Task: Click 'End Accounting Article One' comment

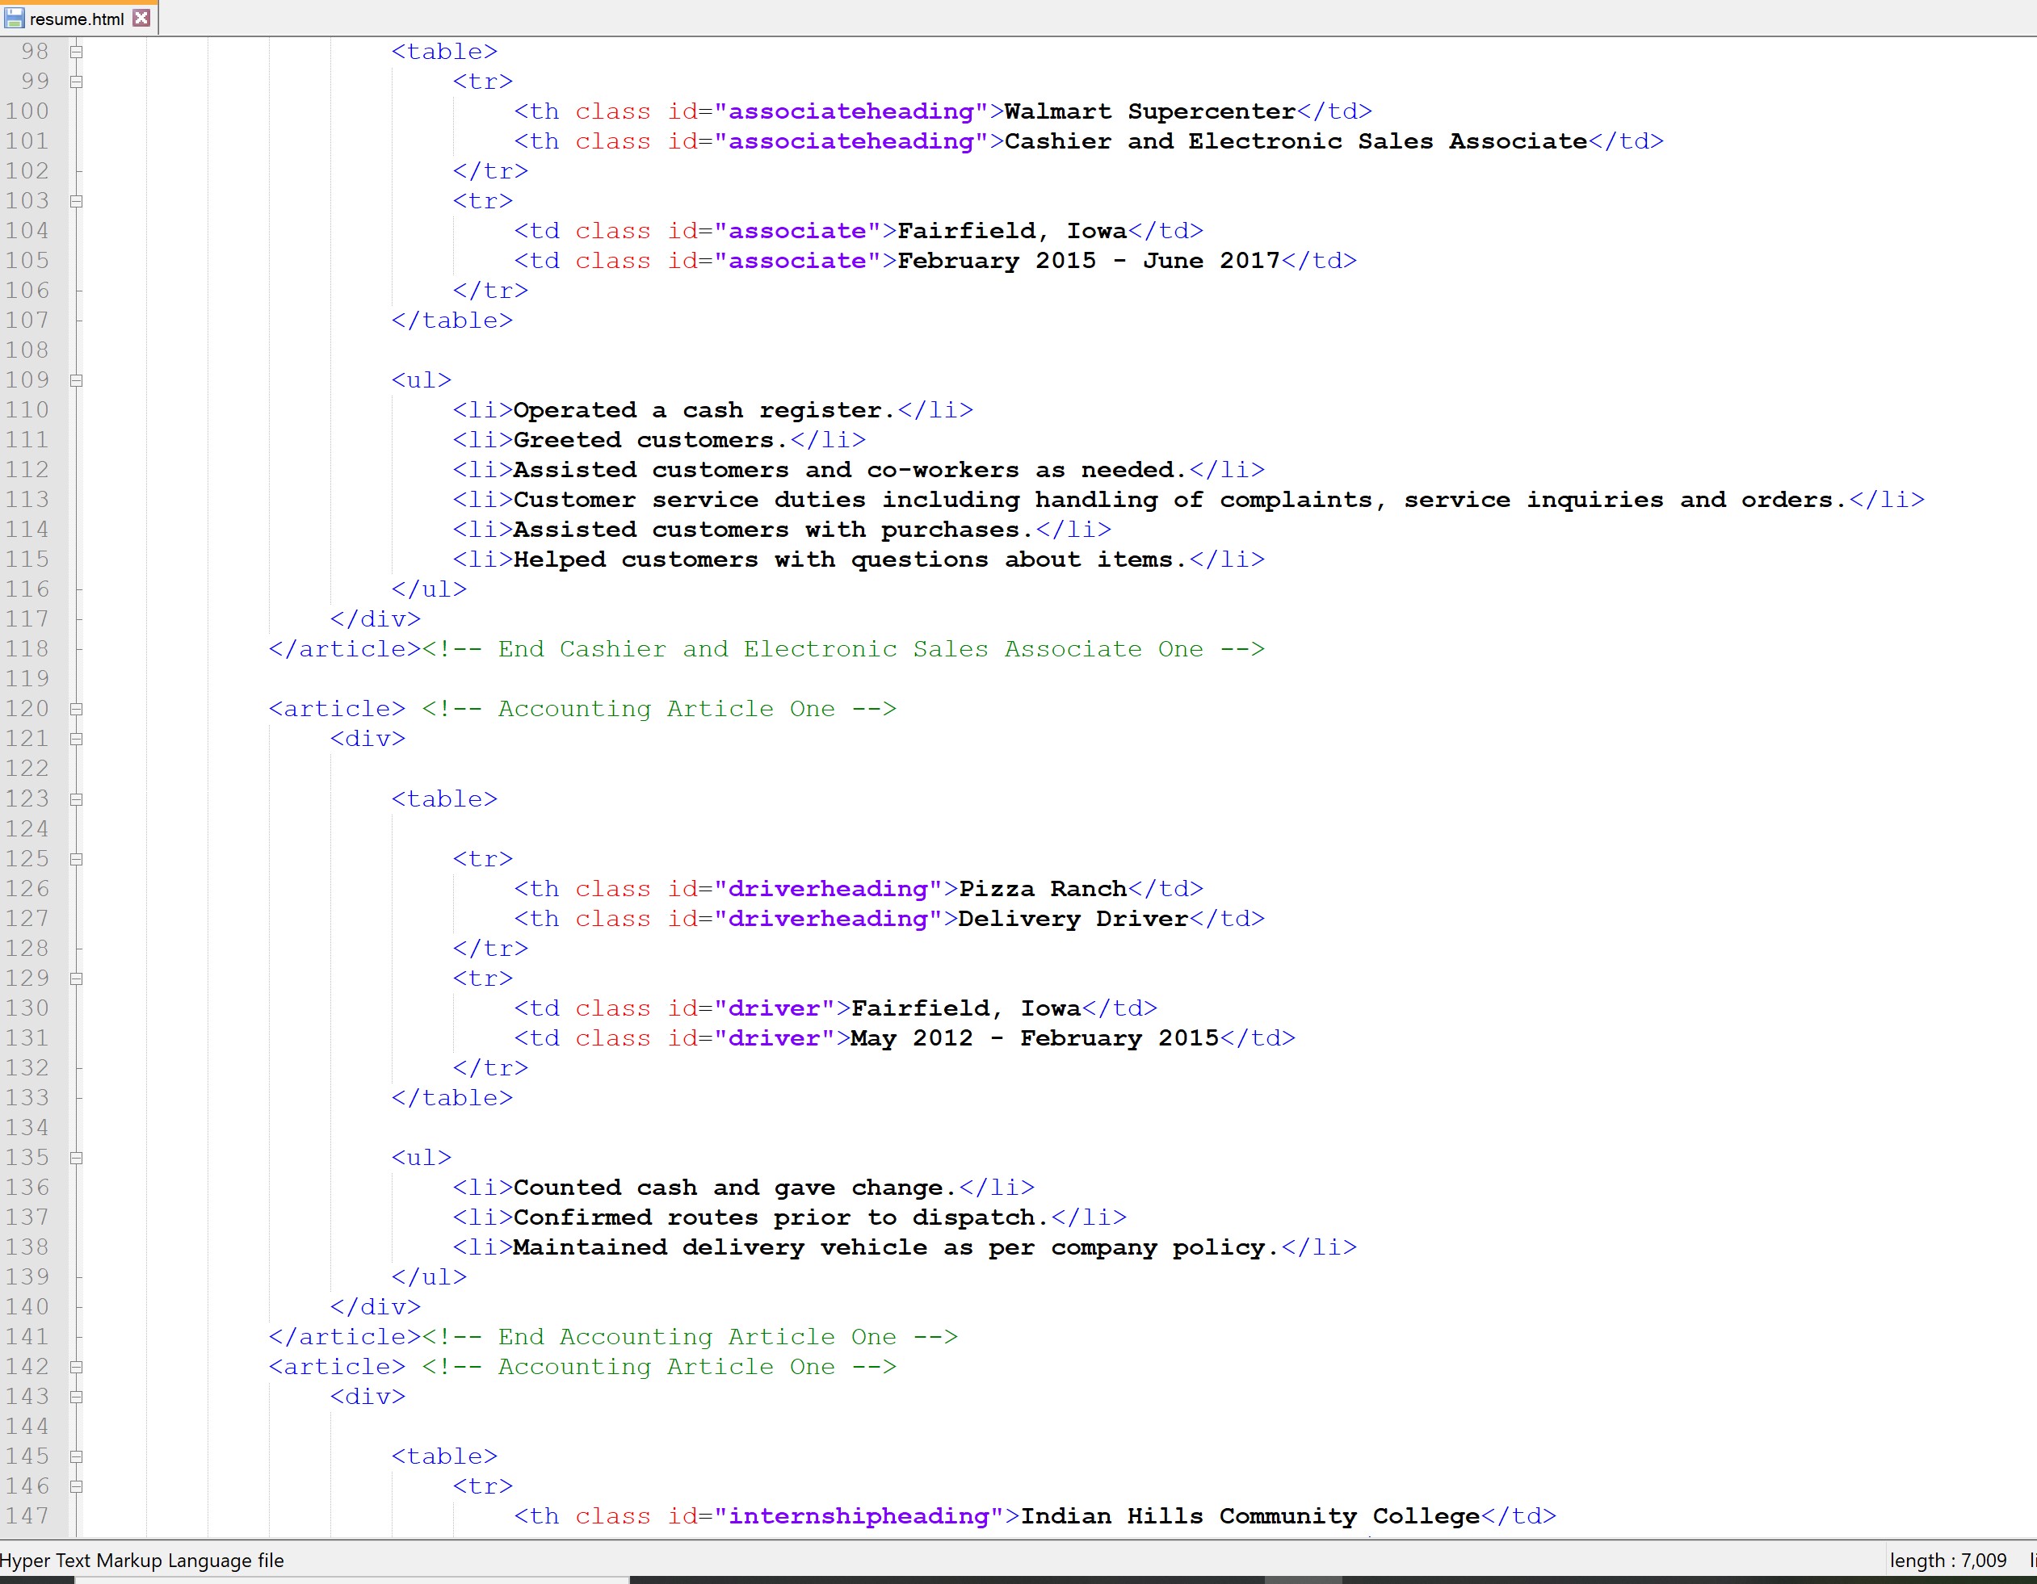Action: [689, 1337]
